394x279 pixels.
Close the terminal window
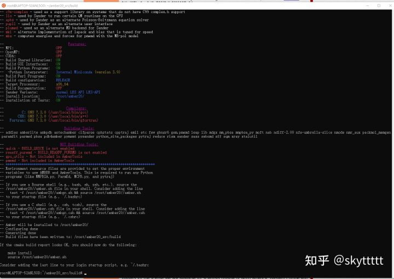coord(390,5)
